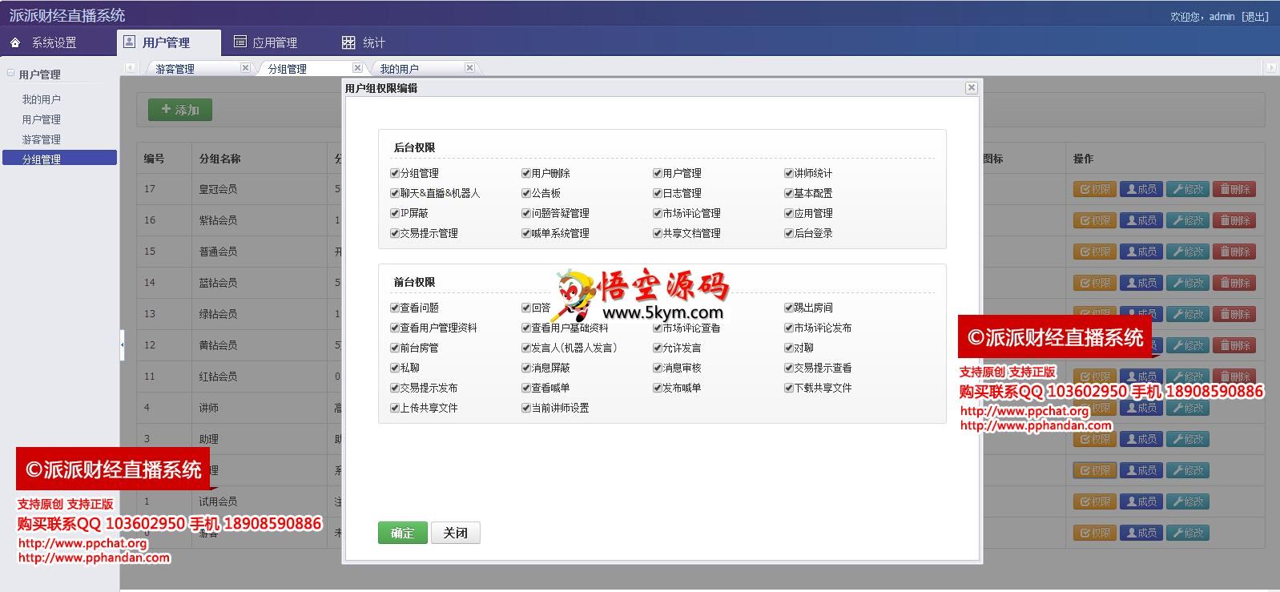Close the 用户组权限编辑 dialog
This screenshot has width=1280, height=592.
(x=971, y=88)
